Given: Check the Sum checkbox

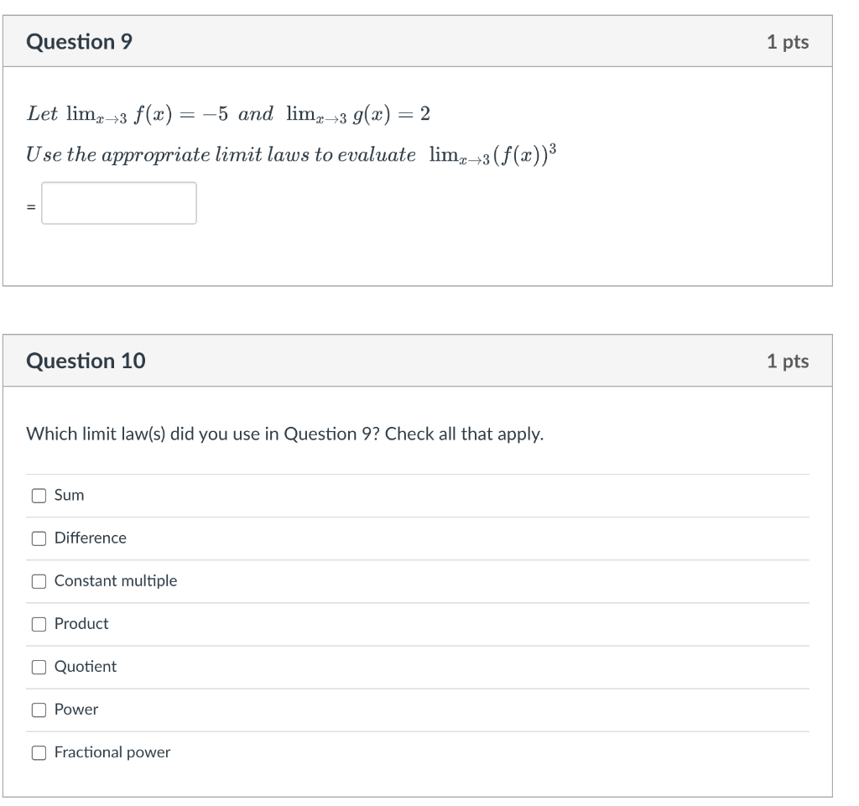Looking at the screenshot, I should point(39,496).
